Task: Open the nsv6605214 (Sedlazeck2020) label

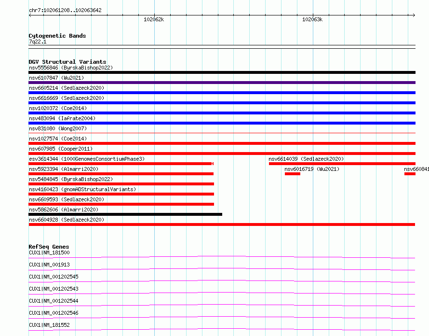Action: click(x=67, y=88)
